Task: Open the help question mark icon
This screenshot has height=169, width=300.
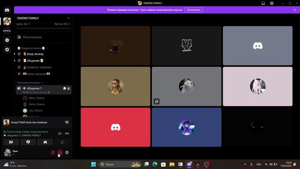Action: (x=272, y=3)
